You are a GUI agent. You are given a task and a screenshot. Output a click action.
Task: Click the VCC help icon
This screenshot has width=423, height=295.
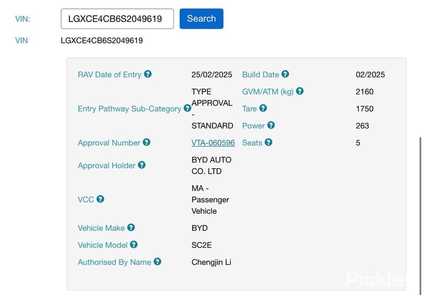point(100,199)
